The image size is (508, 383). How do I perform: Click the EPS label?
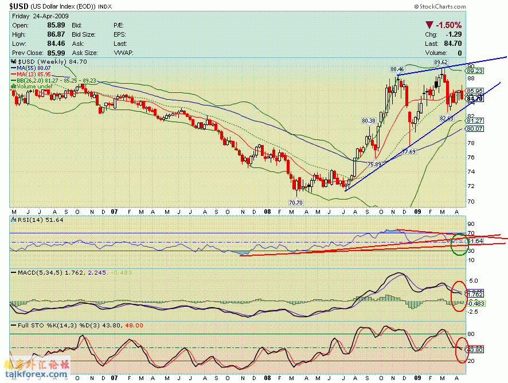click(x=120, y=34)
